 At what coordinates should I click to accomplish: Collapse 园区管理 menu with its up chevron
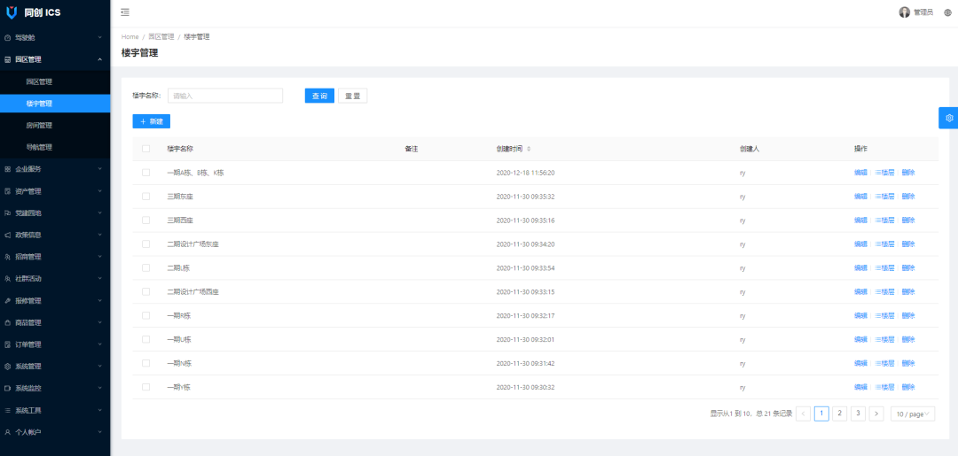click(99, 59)
